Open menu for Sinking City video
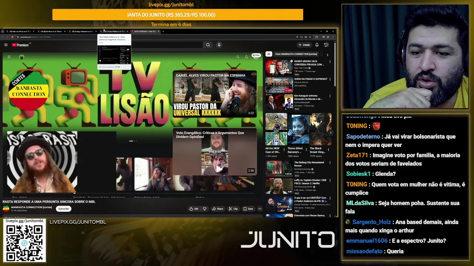This screenshot has height=266, width=474. 330,163
